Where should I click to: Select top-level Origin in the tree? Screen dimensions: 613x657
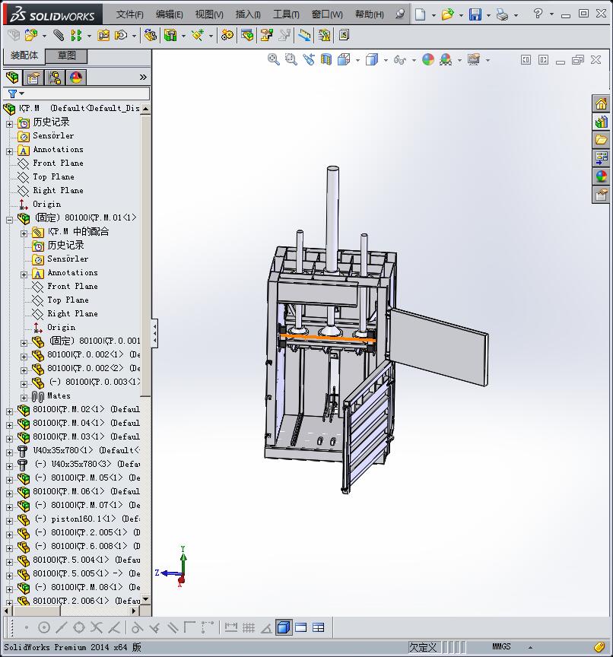pyautogui.click(x=47, y=204)
